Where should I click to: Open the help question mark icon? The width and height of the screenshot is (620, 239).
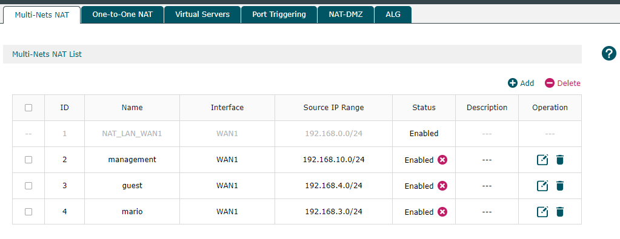pyautogui.click(x=609, y=53)
